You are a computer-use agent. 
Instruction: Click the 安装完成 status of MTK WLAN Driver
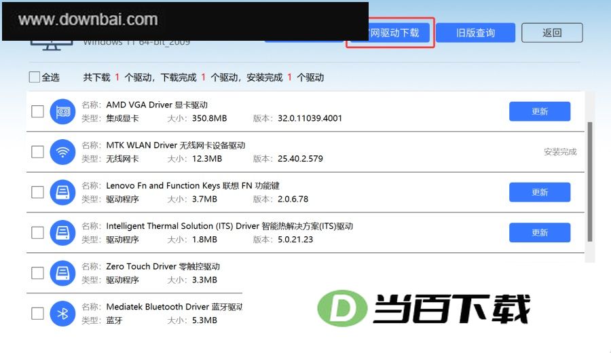point(560,152)
